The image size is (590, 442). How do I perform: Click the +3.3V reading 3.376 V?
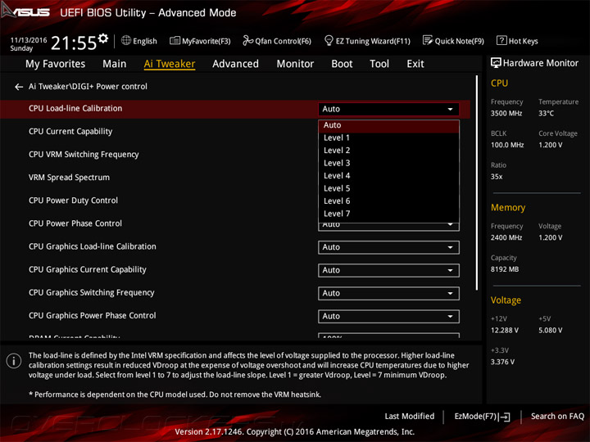(x=502, y=362)
